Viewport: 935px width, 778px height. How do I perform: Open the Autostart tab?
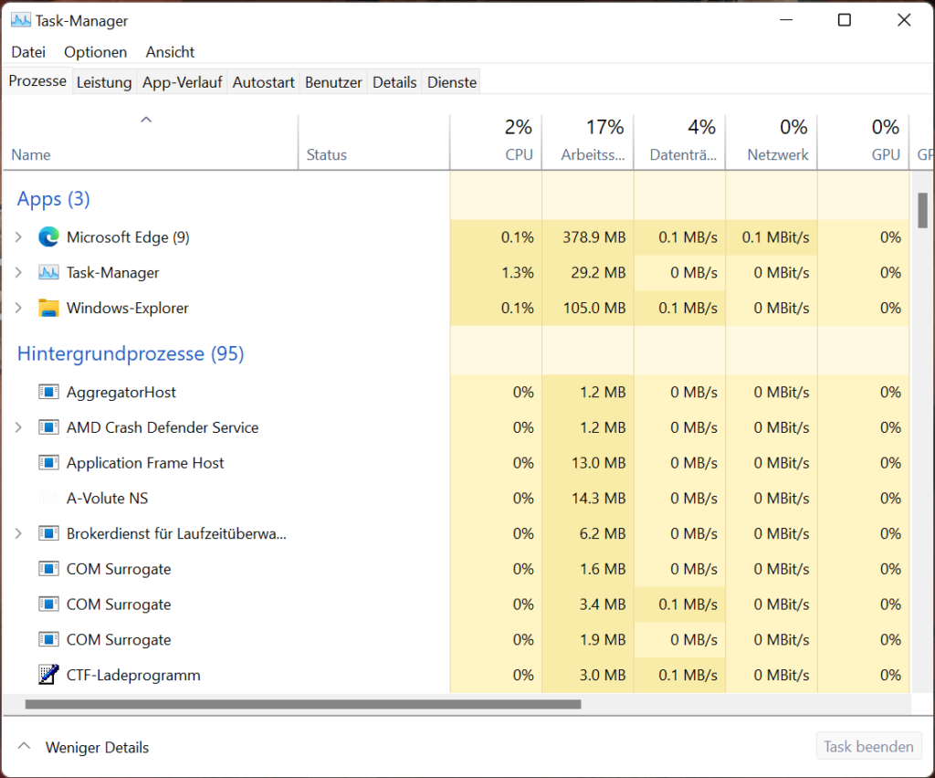click(x=264, y=82)
